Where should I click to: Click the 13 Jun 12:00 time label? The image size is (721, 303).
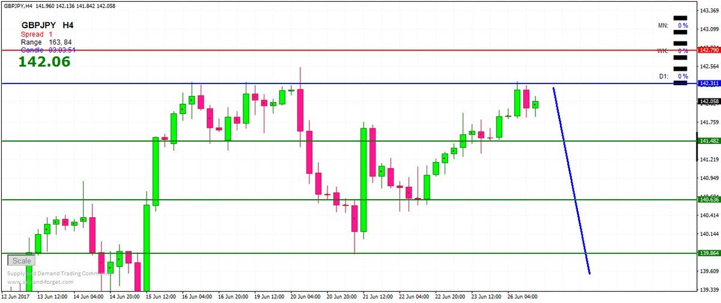tap(53, 296)
